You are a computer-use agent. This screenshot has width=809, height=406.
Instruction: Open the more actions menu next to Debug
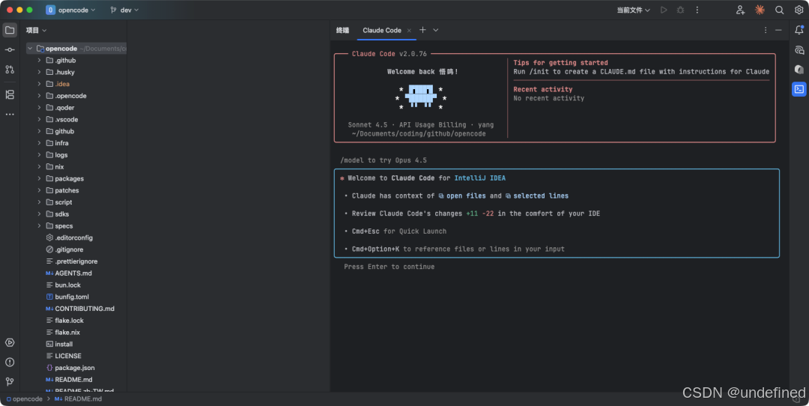click(697, 10)
